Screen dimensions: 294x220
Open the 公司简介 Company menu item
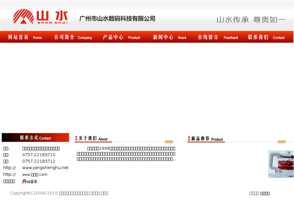(73, 37)
